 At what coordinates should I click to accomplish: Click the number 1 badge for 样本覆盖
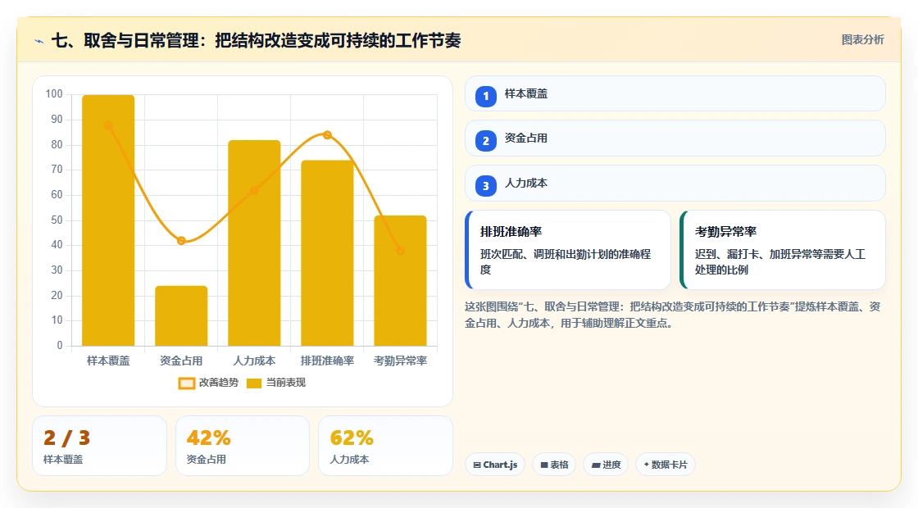[x=485, y=96]
